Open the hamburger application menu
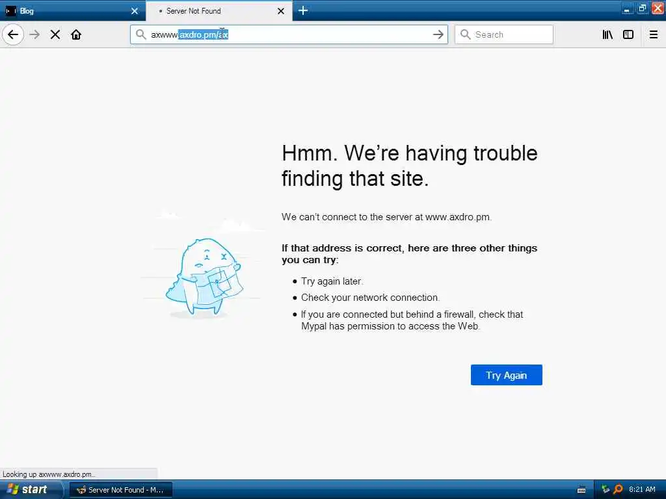This screenshot has width=666, height=499. pyautogui.click(x=653, y=34)
